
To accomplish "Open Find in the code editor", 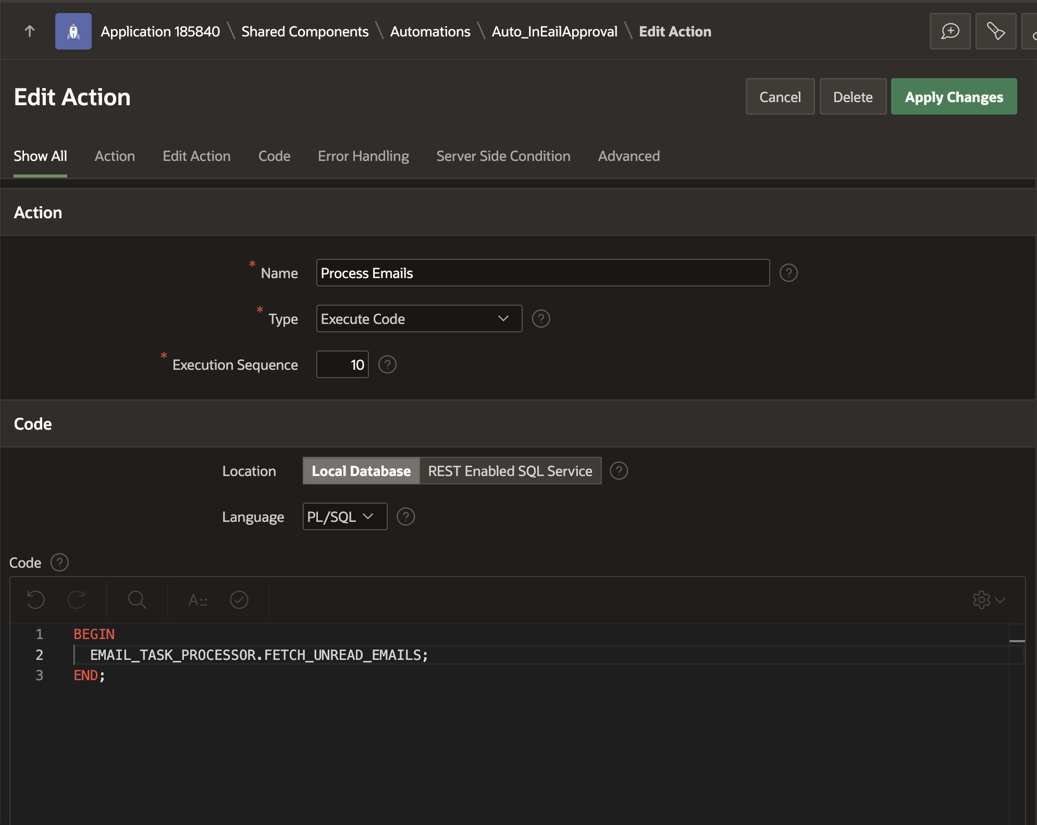I will click(x=137, y=600).
